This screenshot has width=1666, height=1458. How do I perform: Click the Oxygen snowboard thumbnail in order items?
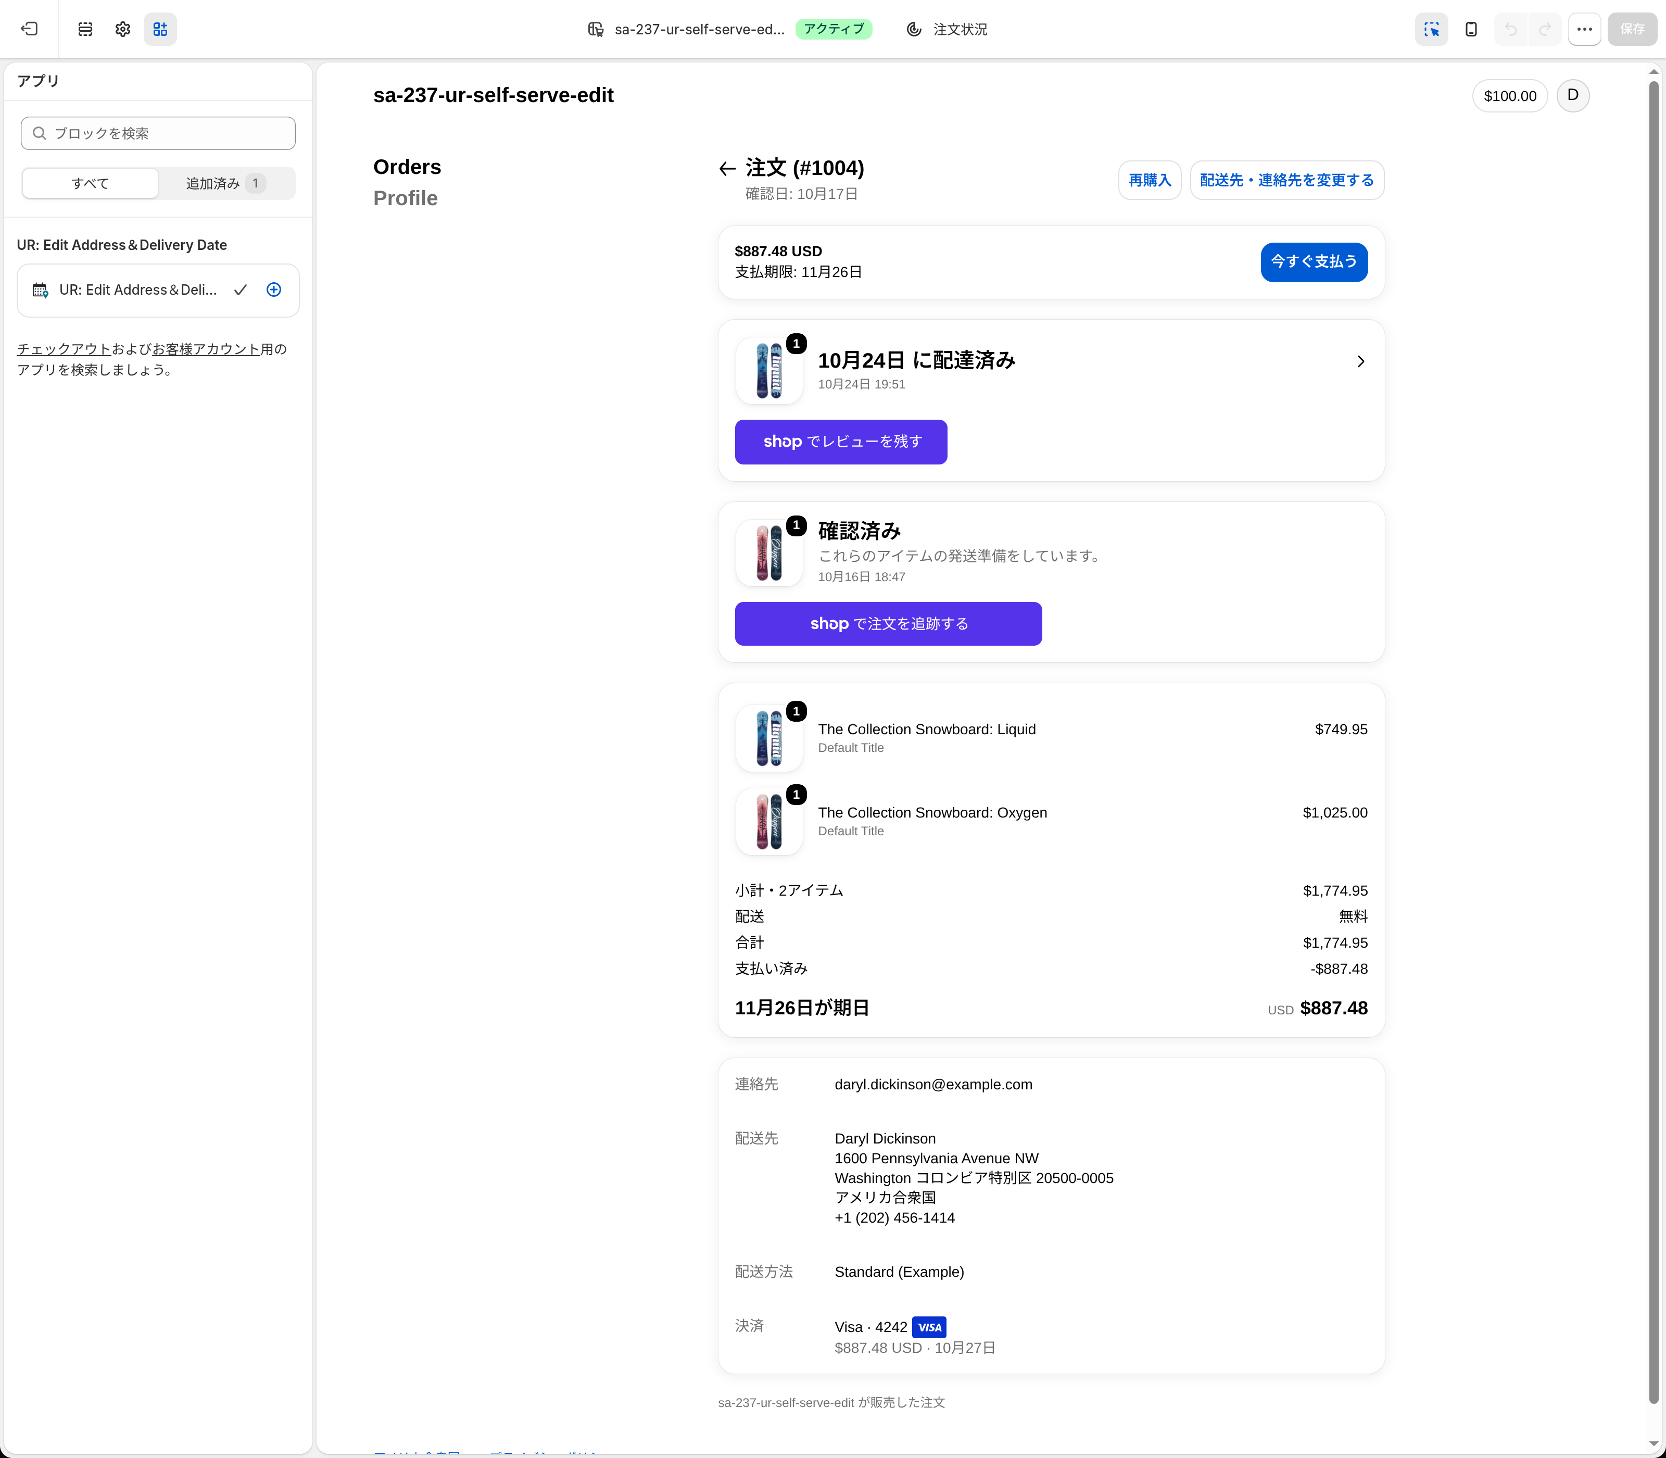point(769,821)
